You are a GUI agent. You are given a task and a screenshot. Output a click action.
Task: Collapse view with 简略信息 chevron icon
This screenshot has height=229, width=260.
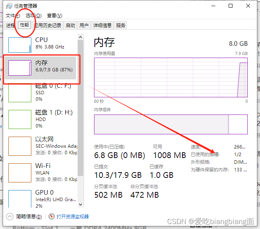(10, 216)
